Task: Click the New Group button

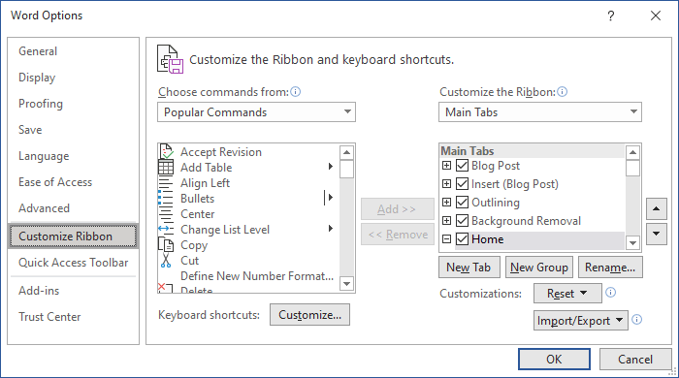Action: (x=539, y=268)
